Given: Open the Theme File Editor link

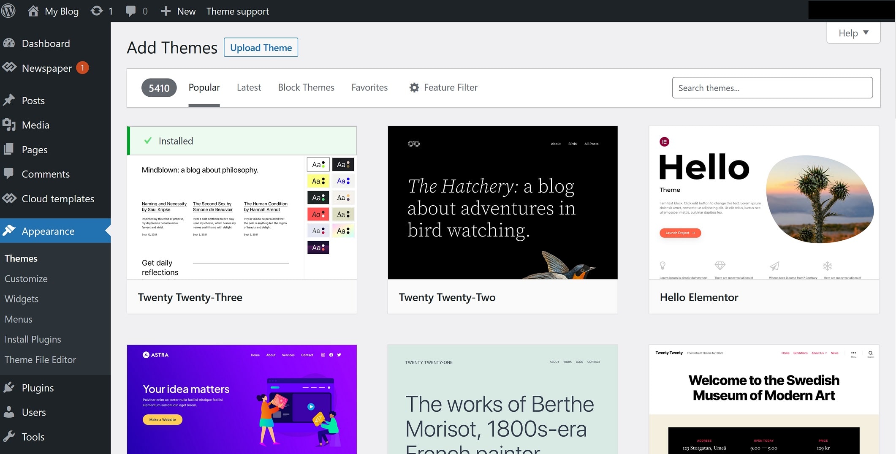Looking at the screenshot, I should tap(40, 359).
